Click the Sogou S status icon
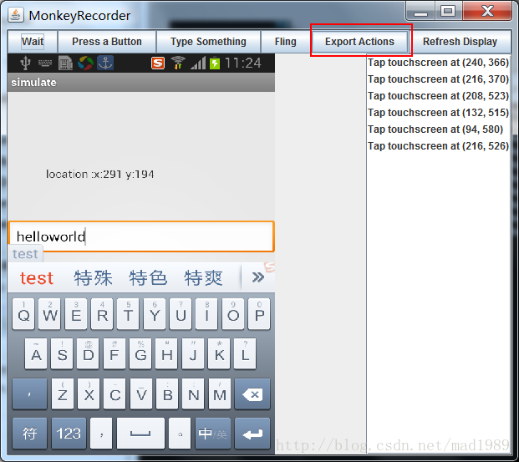This screenshot has width=519, height=462. pyautogui.click(x=158, y=63)
